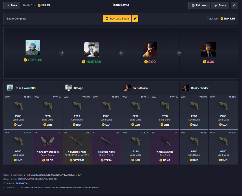
Task: Click the Total Won 19,143.36 amount
Action: point(229,18)
